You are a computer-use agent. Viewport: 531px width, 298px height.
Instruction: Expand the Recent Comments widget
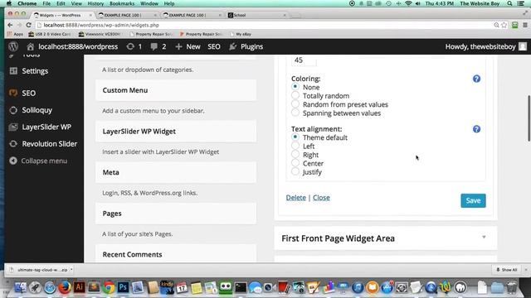tap(176, 254)
